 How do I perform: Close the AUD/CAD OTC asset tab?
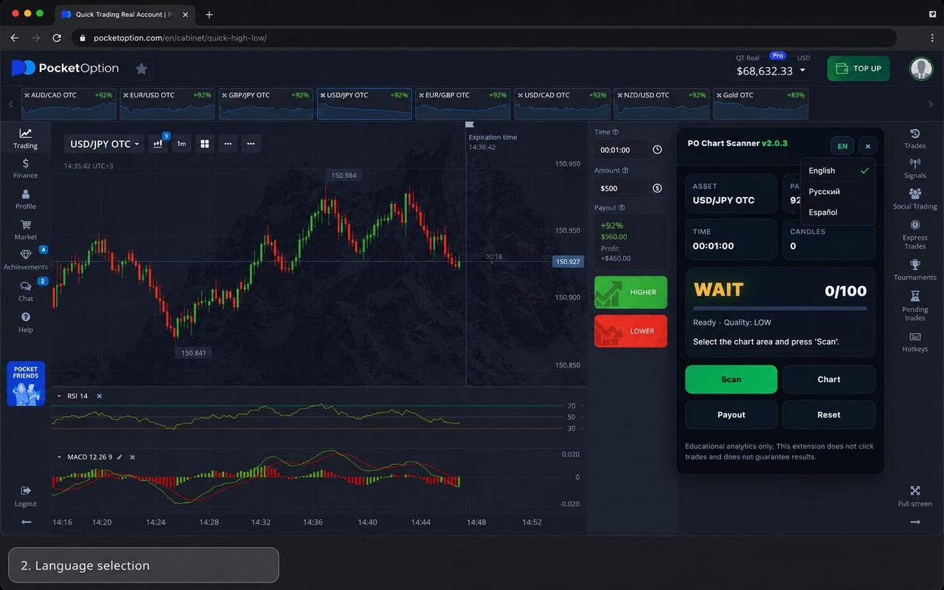[x=27, y=95]
